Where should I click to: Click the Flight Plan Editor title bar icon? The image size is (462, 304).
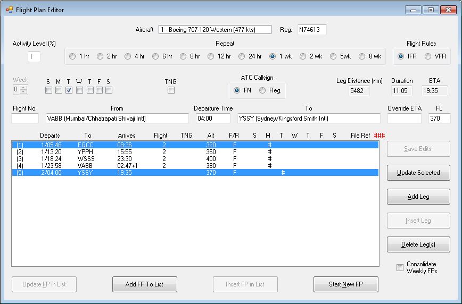9,10
